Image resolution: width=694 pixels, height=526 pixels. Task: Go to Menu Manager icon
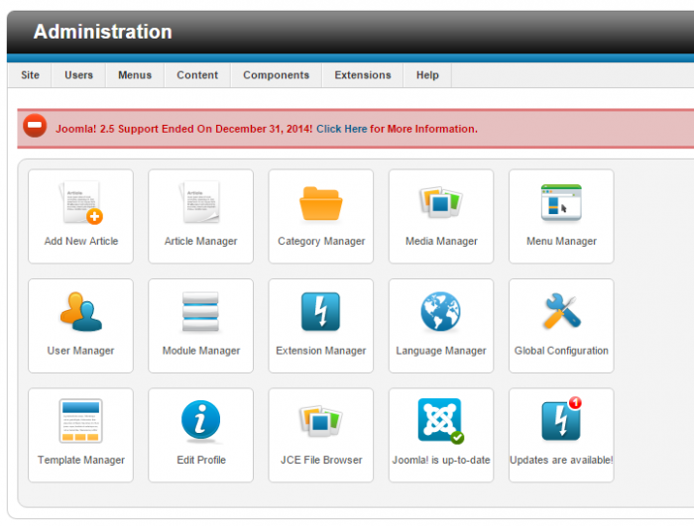click(561, 204)
